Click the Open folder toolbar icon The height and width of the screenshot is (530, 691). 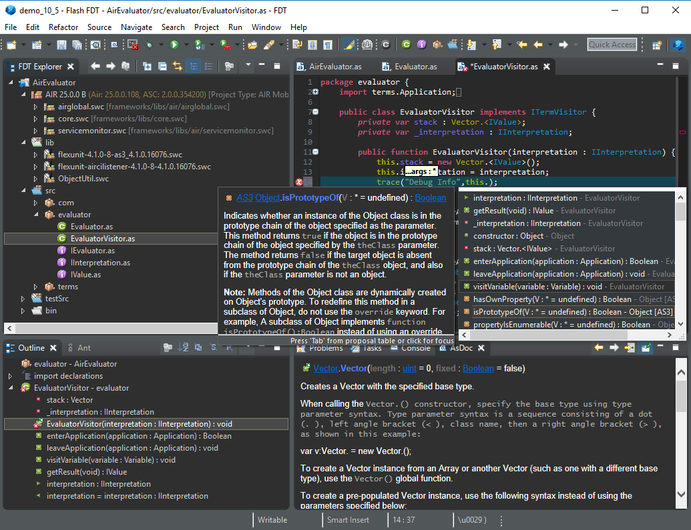[252, 45]
